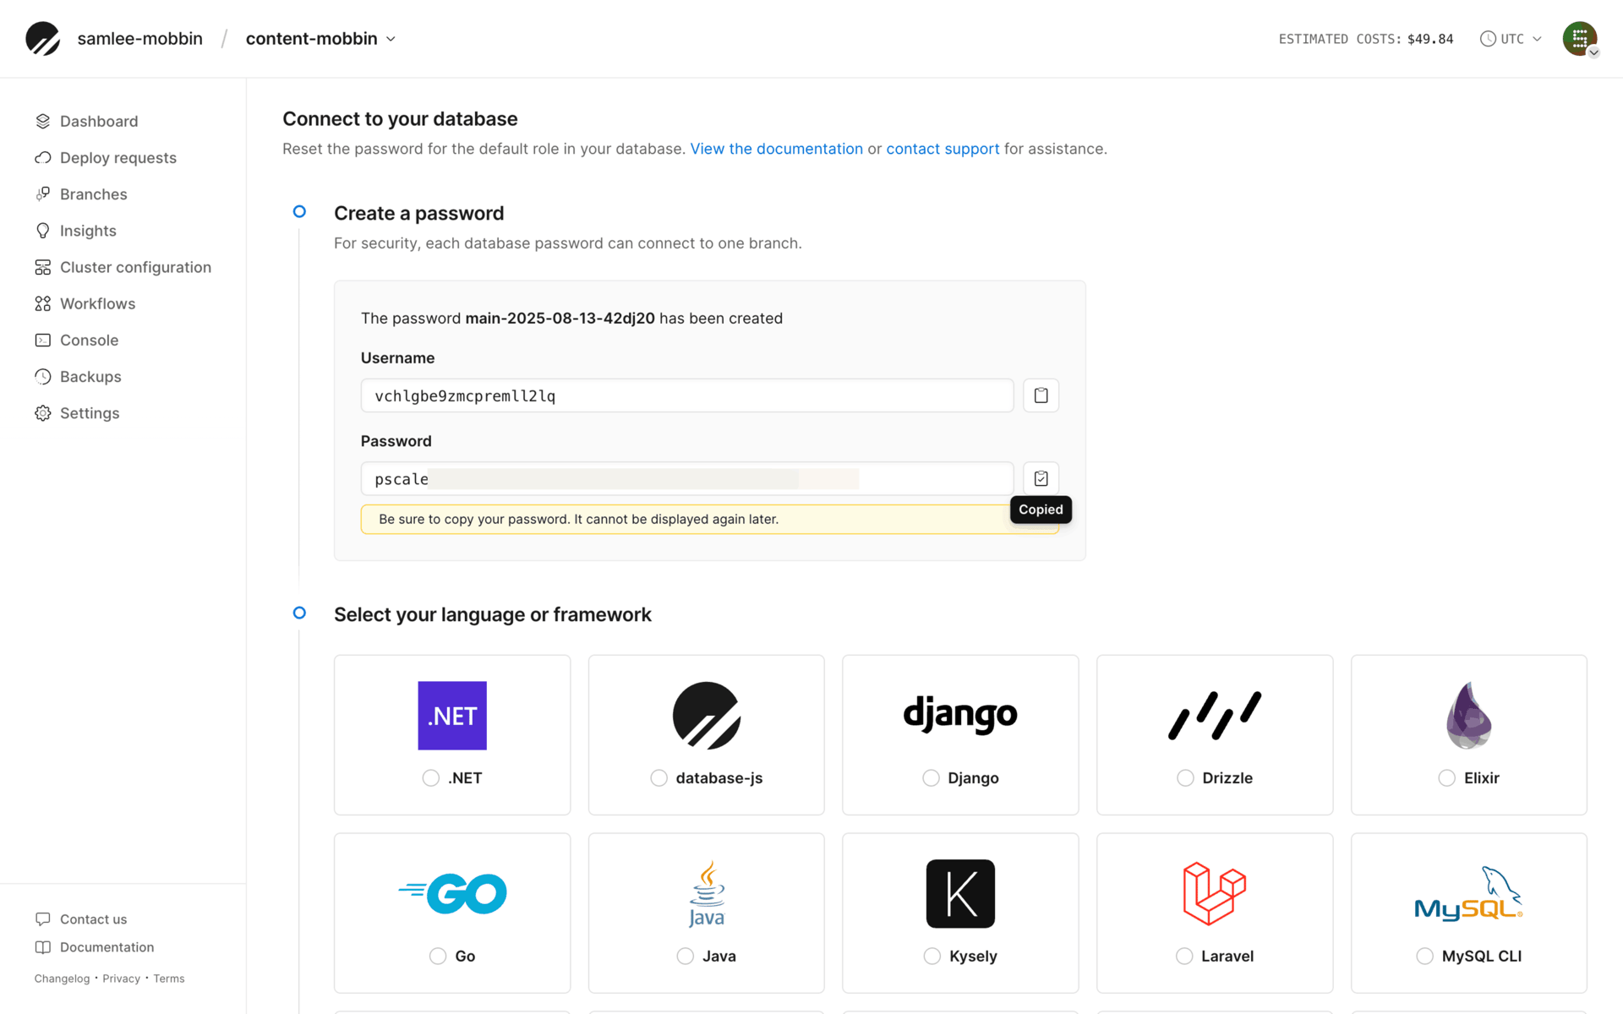This screenshot has height=1014, width=1623.
Task: Click the MySQL dolphin logo
Action: click(1469, 894)
